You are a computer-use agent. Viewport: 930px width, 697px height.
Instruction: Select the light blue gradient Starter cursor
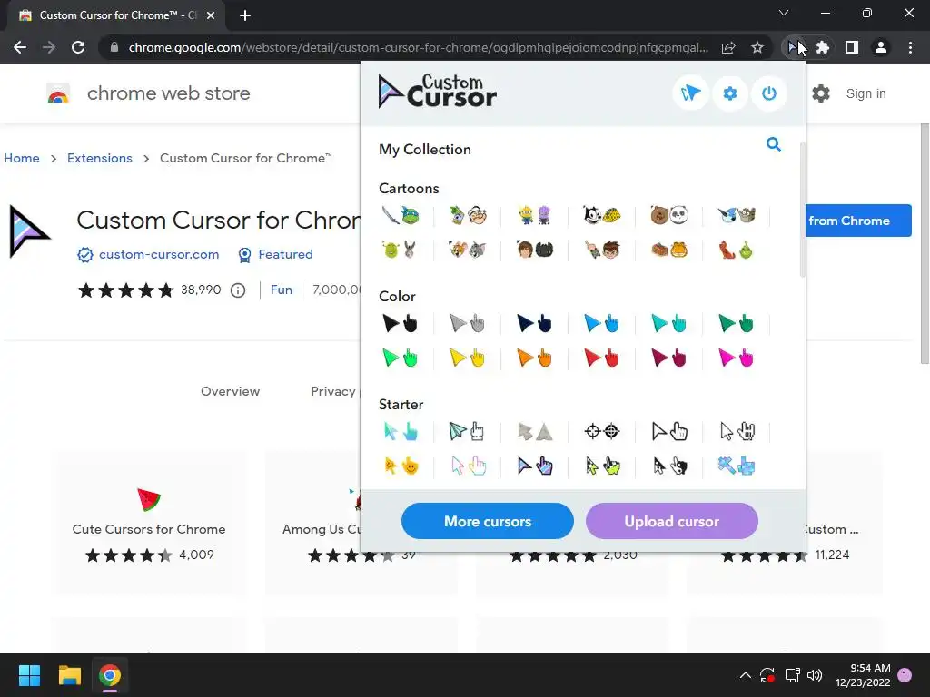pyautogui.click(x=401, y=431)
